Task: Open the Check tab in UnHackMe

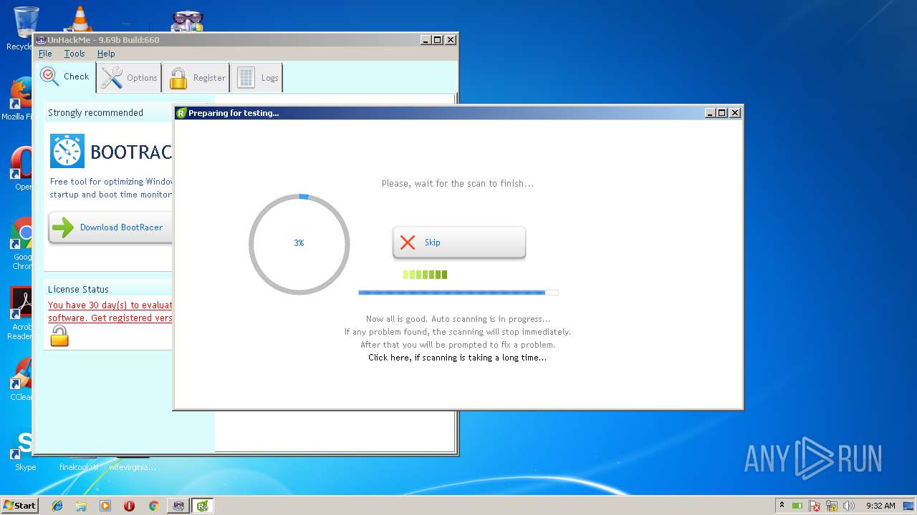Action: [65, 77]
